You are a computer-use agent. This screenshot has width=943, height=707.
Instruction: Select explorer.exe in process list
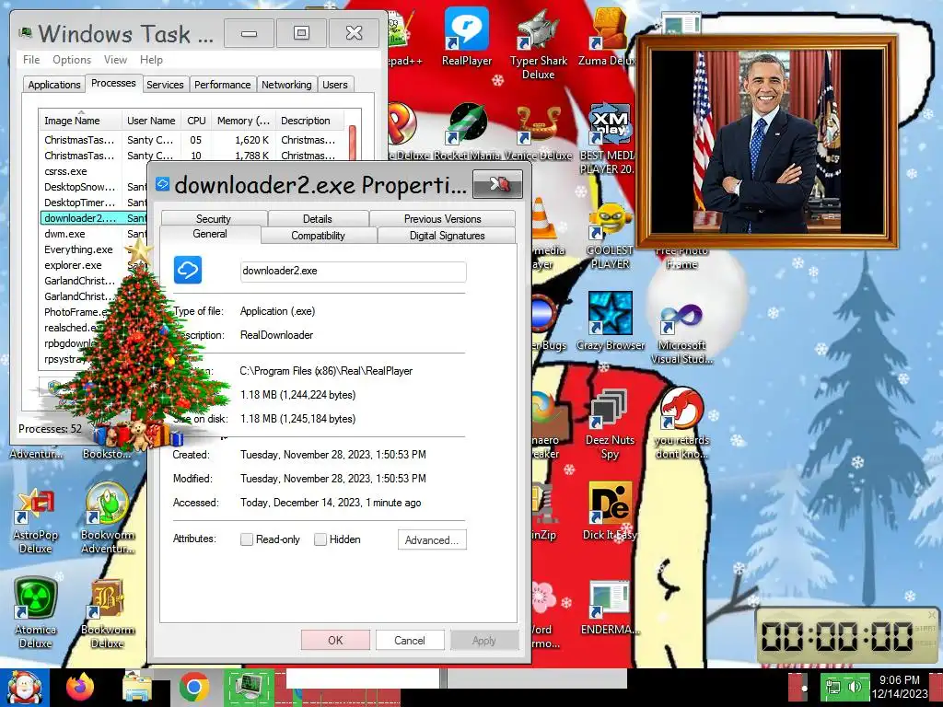pyautogui.click(x=73, y=264)
